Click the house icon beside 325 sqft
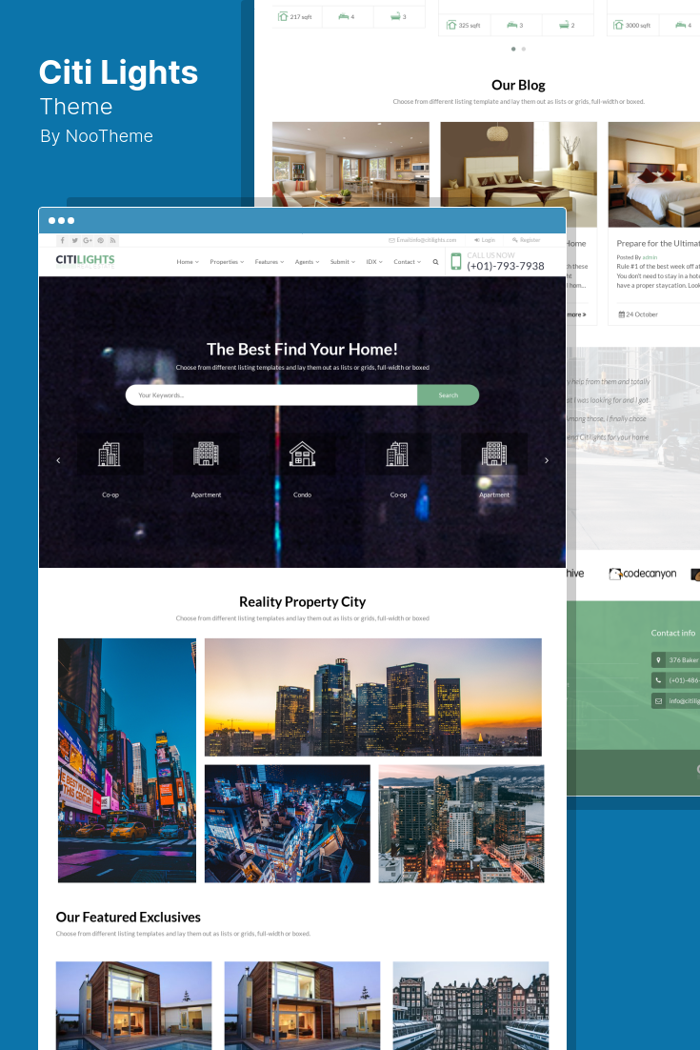700x1050 pixels. 451,25
